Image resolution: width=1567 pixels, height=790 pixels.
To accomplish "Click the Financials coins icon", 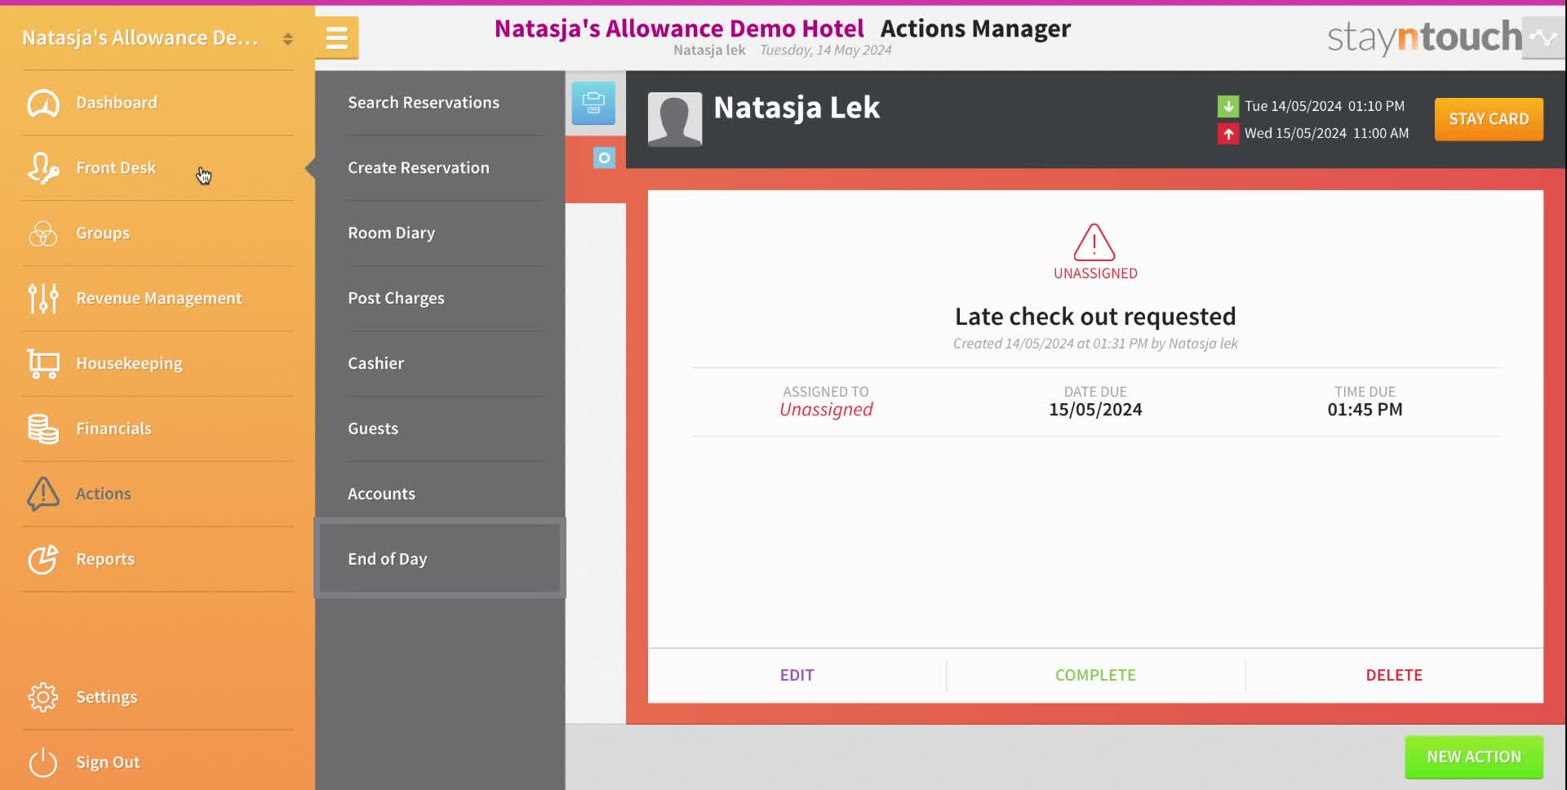I will [43, 429].
